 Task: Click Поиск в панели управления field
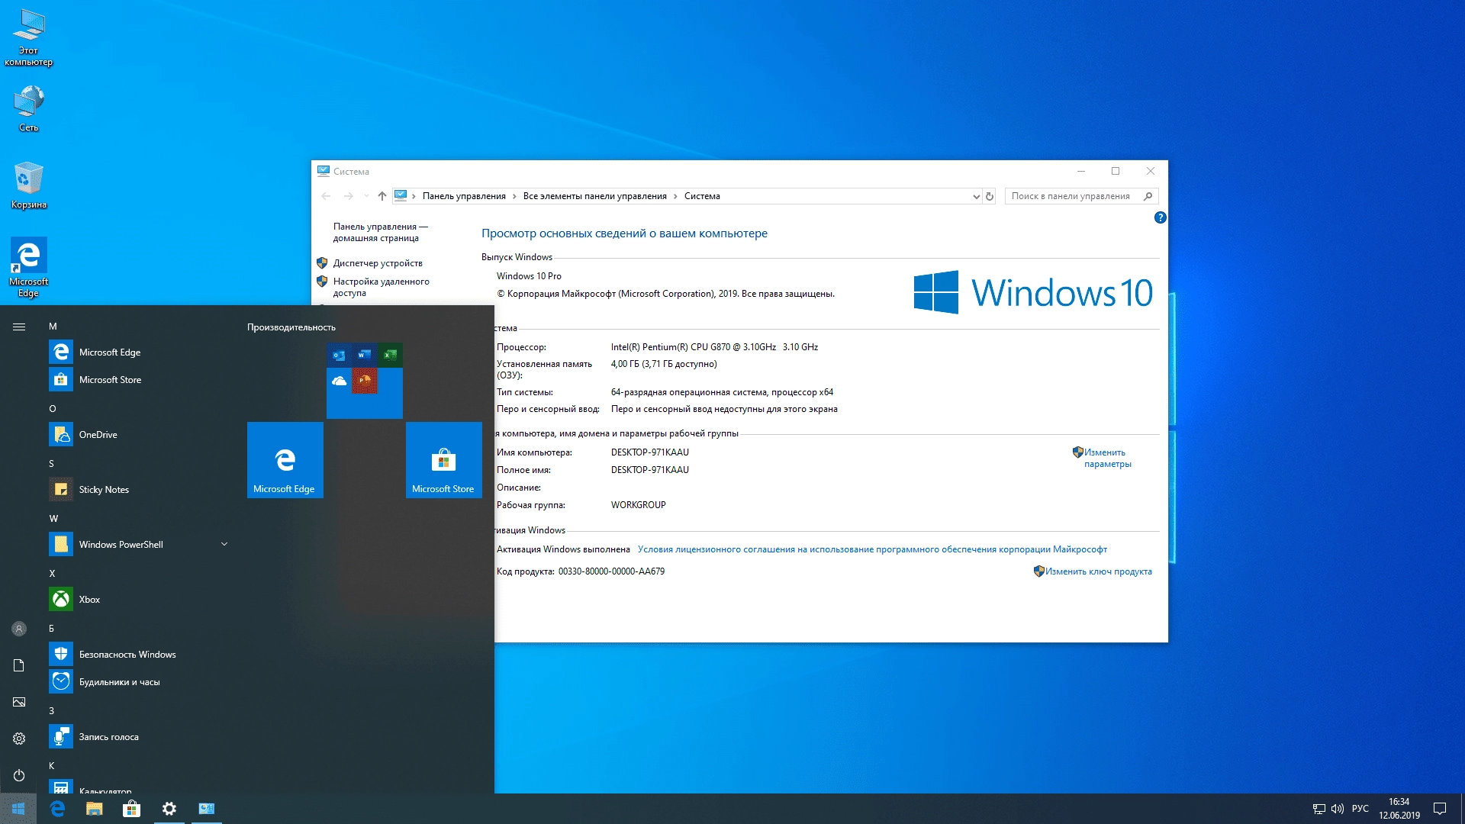(x=1080, y=196)
